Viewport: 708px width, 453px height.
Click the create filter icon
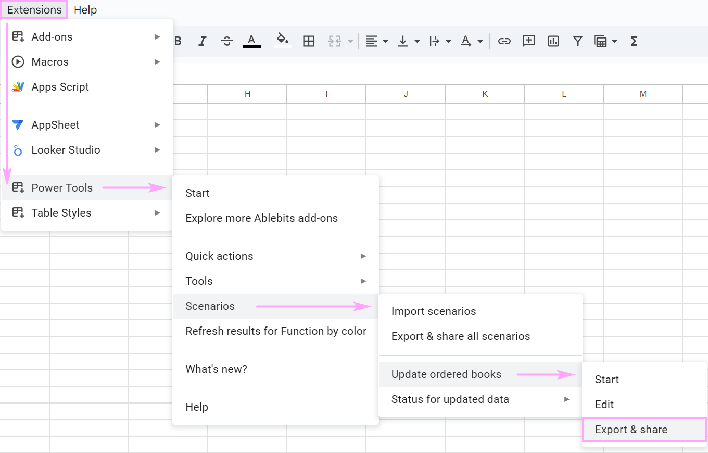tap(577, 41)
